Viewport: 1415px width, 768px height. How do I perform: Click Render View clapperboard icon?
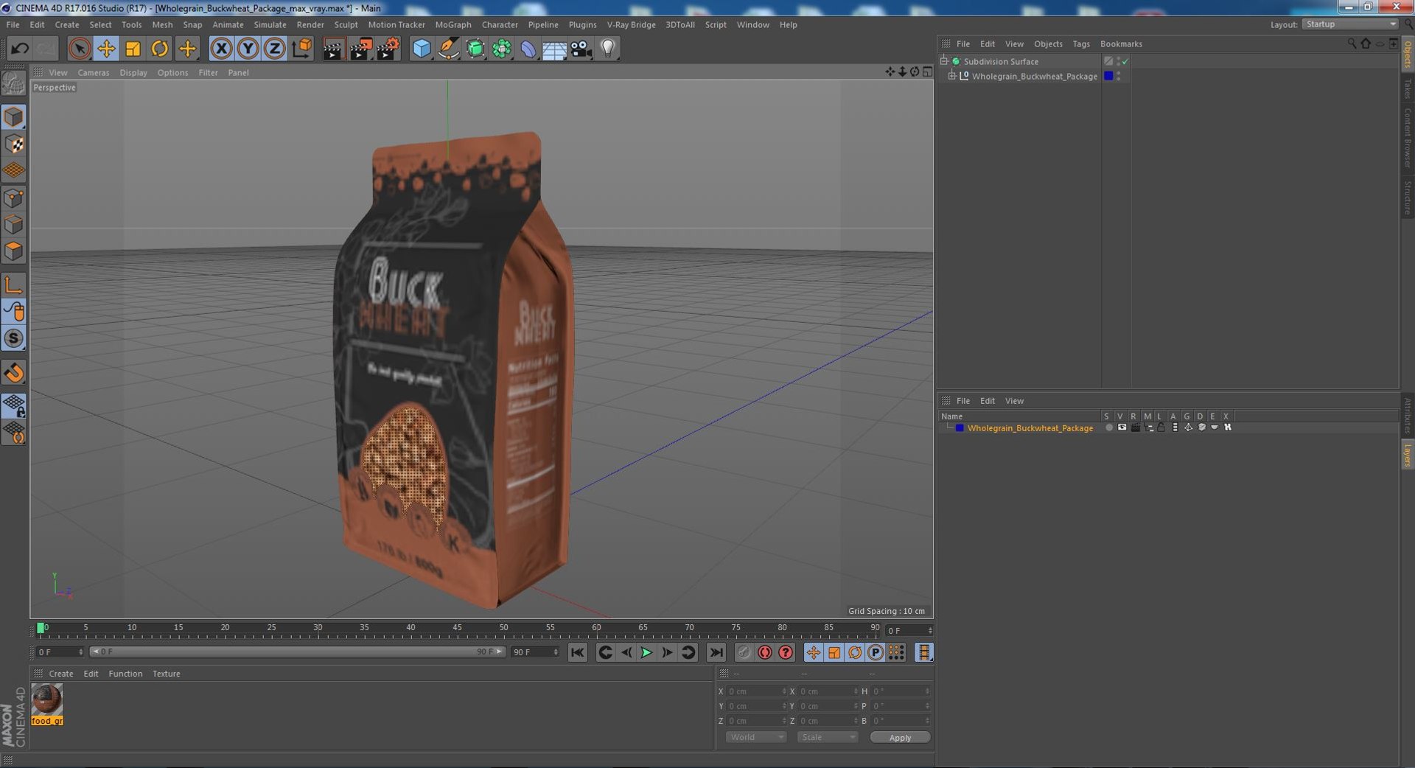333,49
